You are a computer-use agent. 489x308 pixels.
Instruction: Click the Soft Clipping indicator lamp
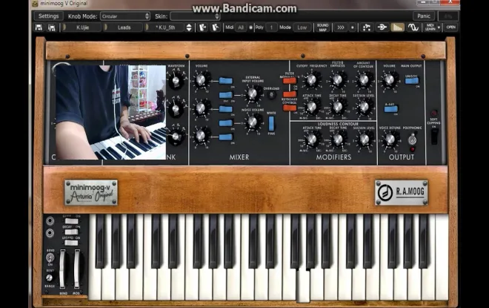(433, 113)
